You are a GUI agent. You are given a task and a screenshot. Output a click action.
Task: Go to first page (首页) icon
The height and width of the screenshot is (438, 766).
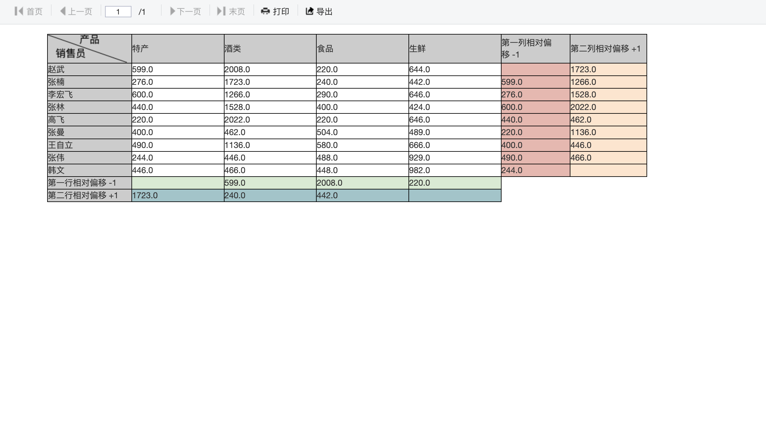coord(19,12)
